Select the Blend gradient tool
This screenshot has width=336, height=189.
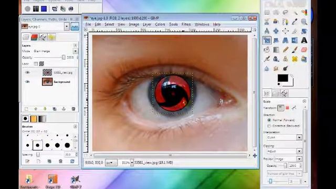click(276, 50)
